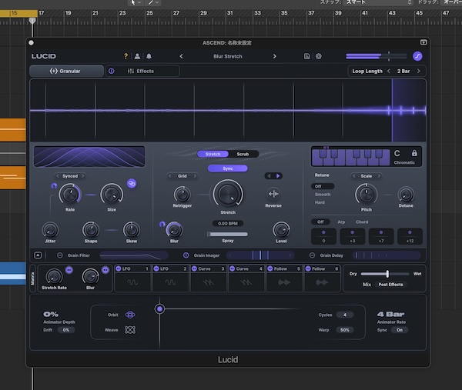462x390 pixels.
Task: Click the +7 interval slot
Action: [381, 236]
